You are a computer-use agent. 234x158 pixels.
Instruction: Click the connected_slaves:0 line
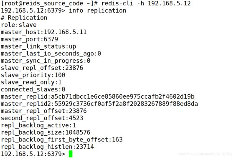coord(33,89)
